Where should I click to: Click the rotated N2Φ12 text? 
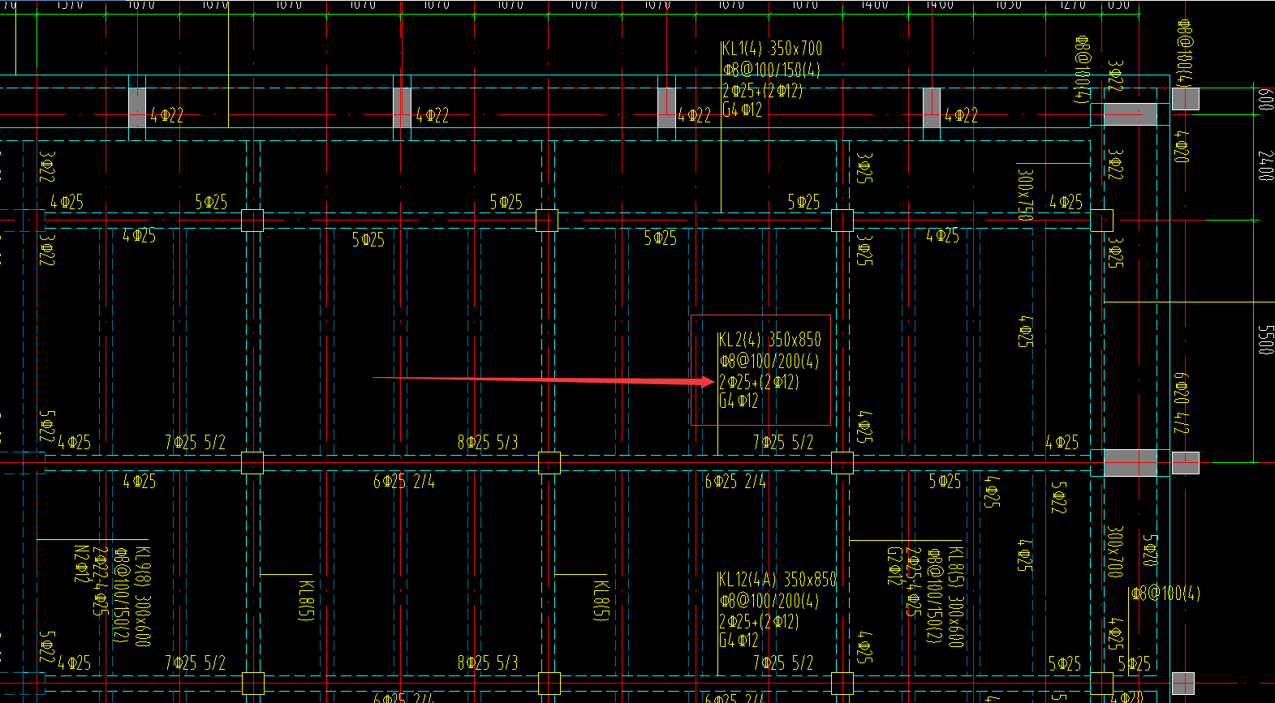coord(81,564)
